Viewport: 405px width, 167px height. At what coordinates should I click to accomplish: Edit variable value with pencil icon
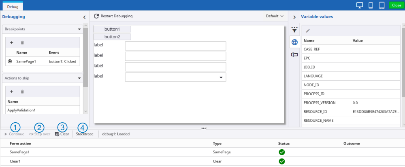(x=308, y=31)
